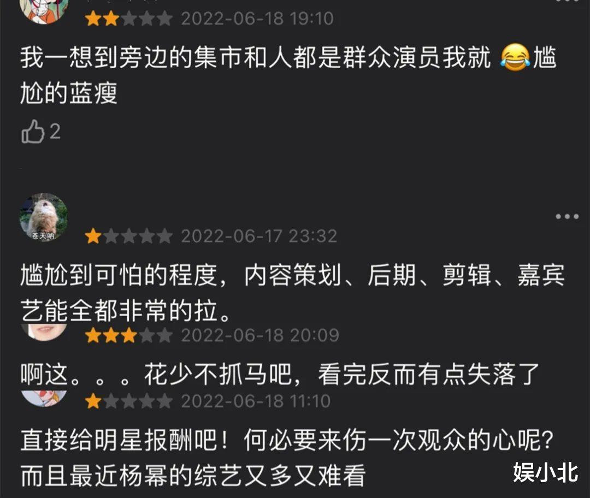Click the timestamp 2022-06-18 11:10
The image size is (590, 498).
pos(256,401)
